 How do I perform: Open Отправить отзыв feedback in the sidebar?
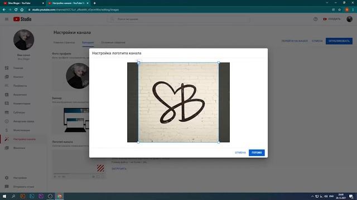(x=23, y=187)
